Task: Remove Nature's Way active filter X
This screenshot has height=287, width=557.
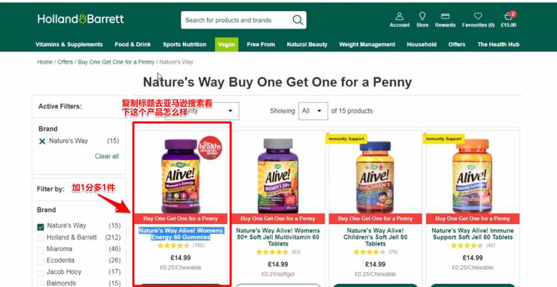Action: (42, 141)
